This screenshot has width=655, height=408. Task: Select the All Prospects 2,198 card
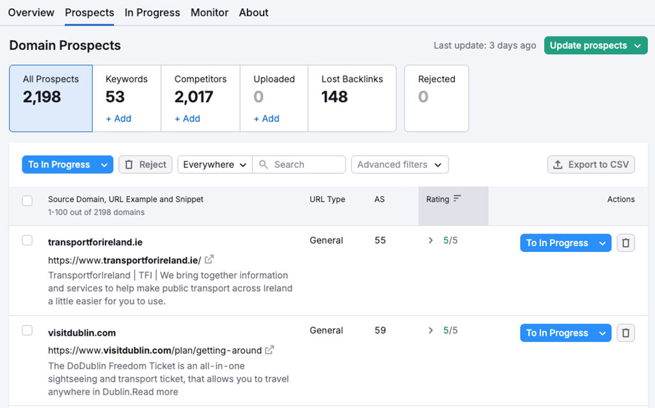pos(51,98)
